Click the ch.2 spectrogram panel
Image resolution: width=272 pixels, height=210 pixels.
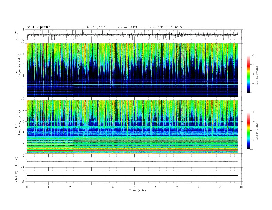pos(132,127)
